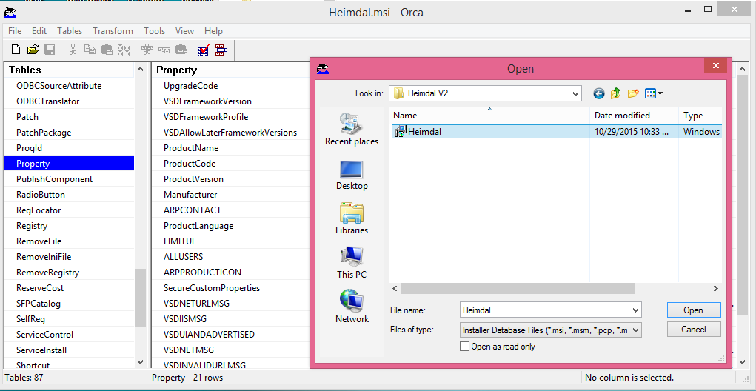
Task: Click the Tables list vertical scrollbar thumb
Action: (x=140, y=298)
